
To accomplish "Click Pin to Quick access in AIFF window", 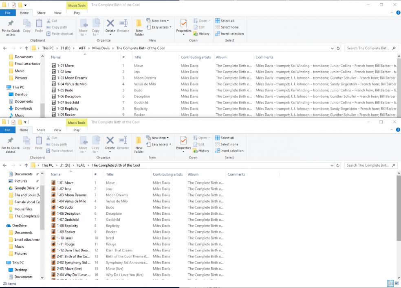I will 11,27.
